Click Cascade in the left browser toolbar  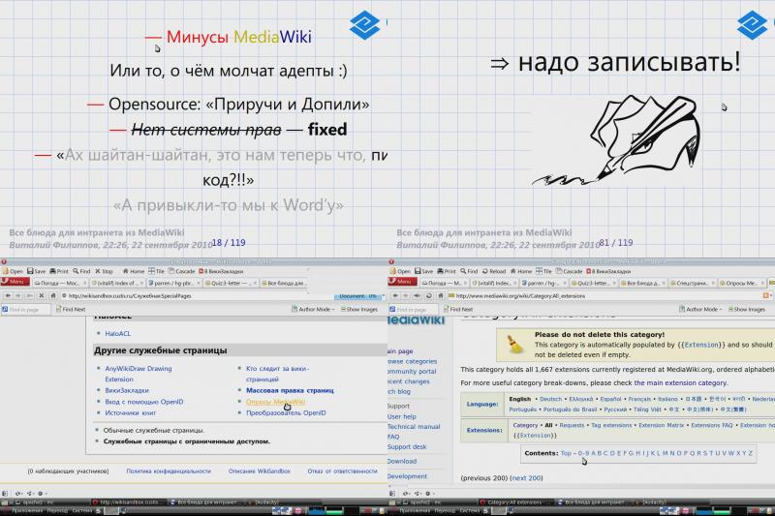(181, 271)
